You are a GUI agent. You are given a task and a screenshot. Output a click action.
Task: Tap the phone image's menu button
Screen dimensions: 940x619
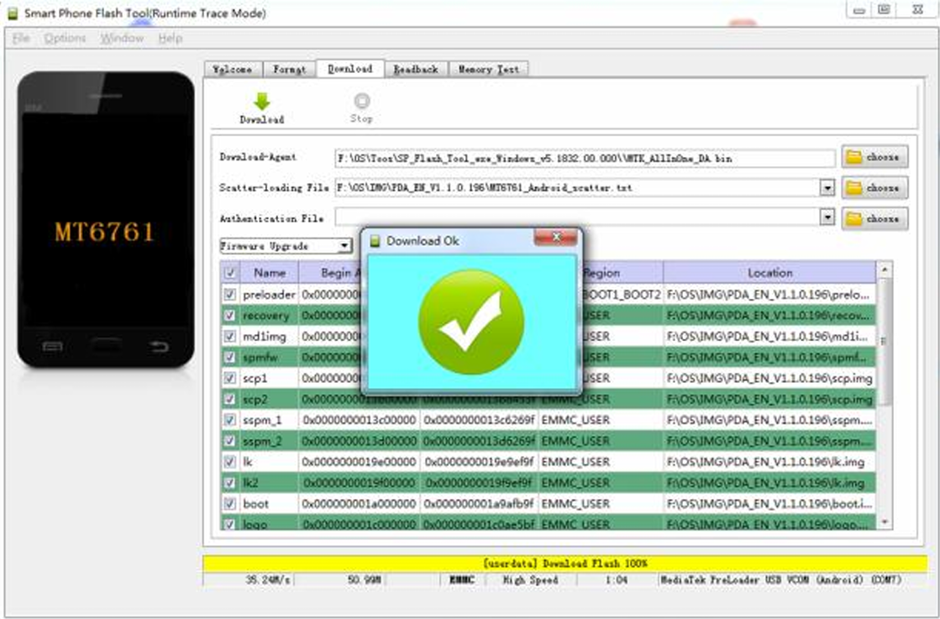click(52, 346)
